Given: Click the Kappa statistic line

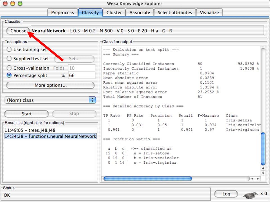Looking at the screenshot, I should [x=158, y=73].
